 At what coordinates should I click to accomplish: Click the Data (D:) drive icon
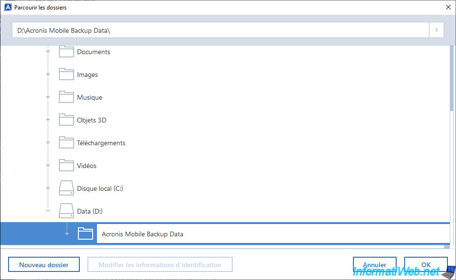[x=66, y=211]
